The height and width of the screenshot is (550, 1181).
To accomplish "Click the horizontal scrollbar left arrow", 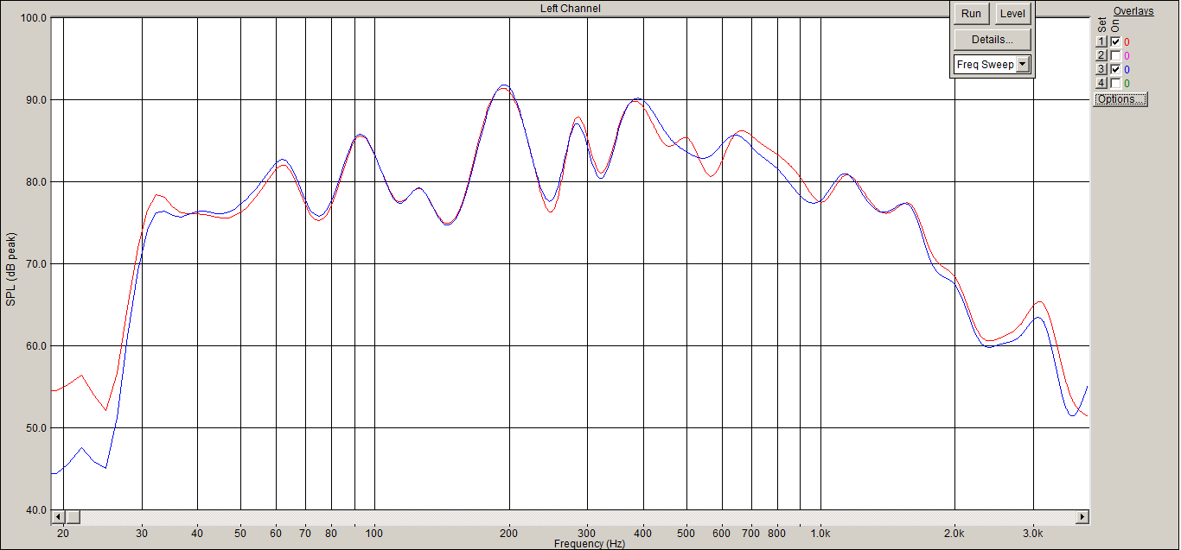I will [x=59, y=517].
